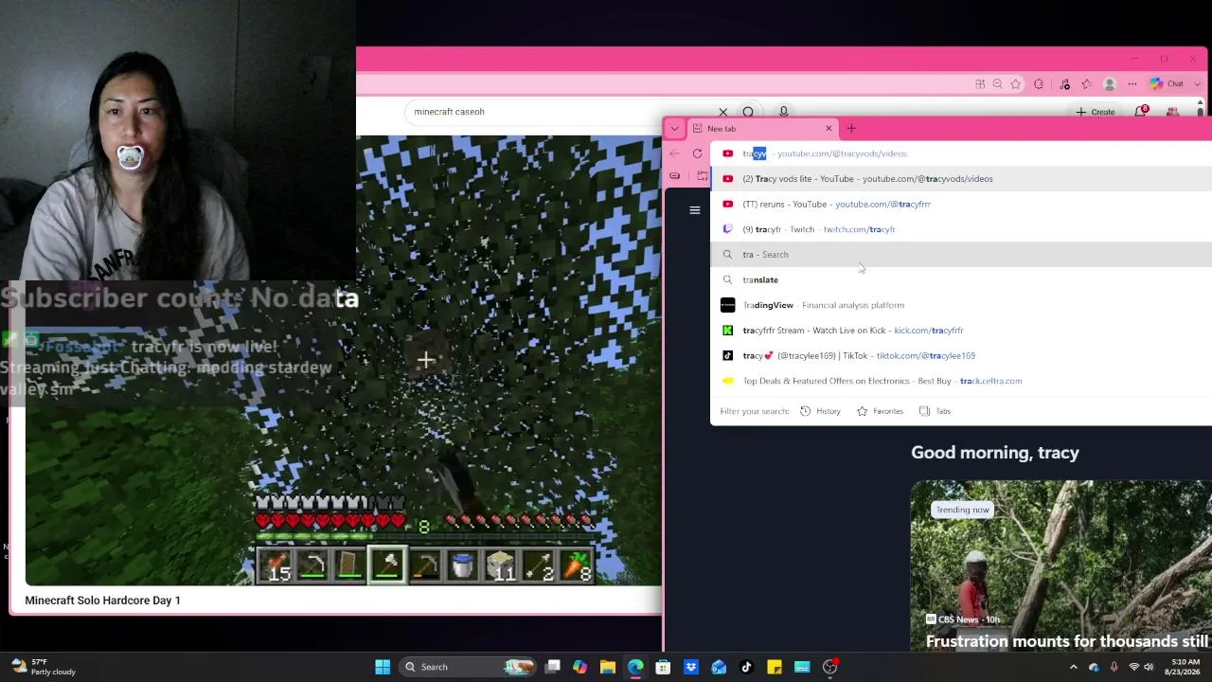Viewport: 1212px width, 682px height.
Task: Open network and volume quick settings
Action: [x=1142, y=667]
